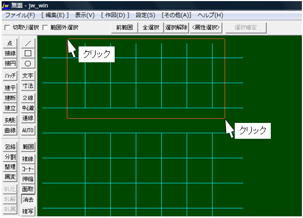Open the 表示(V) menu

85,15
